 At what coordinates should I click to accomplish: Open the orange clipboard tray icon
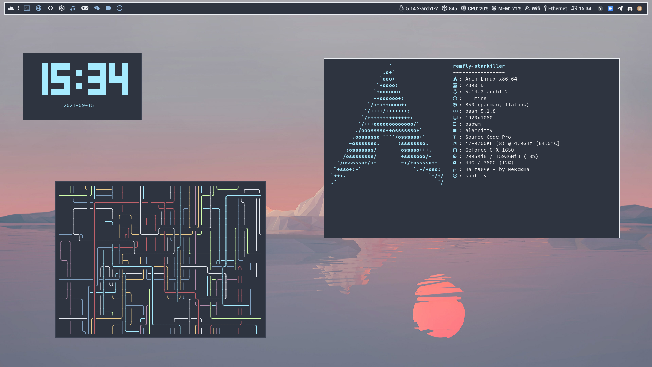pyautogui.click(x=640, y=8)
